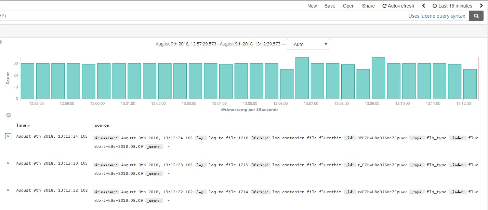
Task: Click Save in the top menu
Action: pyautogui.click(x=330, y=6)
